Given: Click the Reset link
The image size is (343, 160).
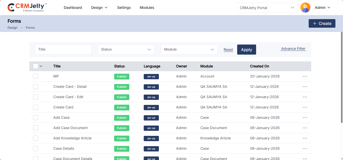Looking at the screenshot, I should point(228,50).
